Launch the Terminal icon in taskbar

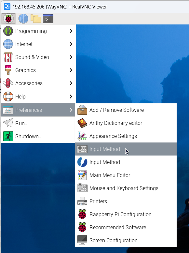click(48, 19)
